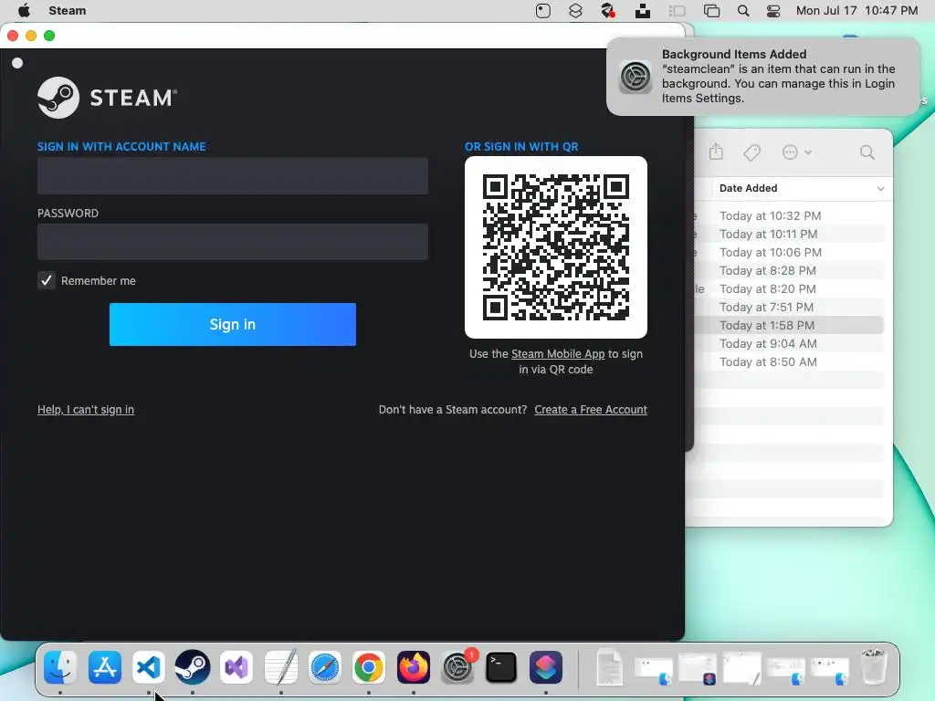Click the Steam sign-in QR code
The width and height of the screenshot is (935, 701).
point(556,247)
